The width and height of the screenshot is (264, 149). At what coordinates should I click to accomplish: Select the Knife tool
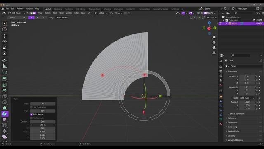5,102
